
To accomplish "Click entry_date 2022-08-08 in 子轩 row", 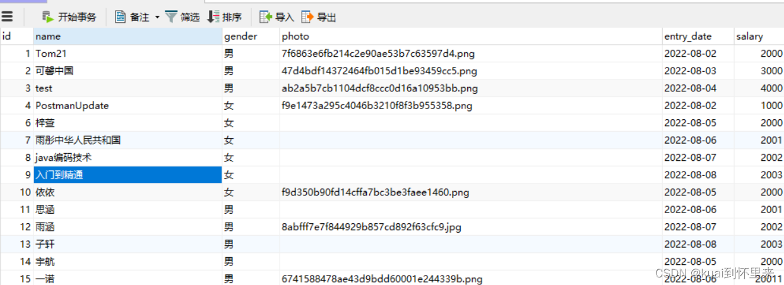I will pos(698,244).
